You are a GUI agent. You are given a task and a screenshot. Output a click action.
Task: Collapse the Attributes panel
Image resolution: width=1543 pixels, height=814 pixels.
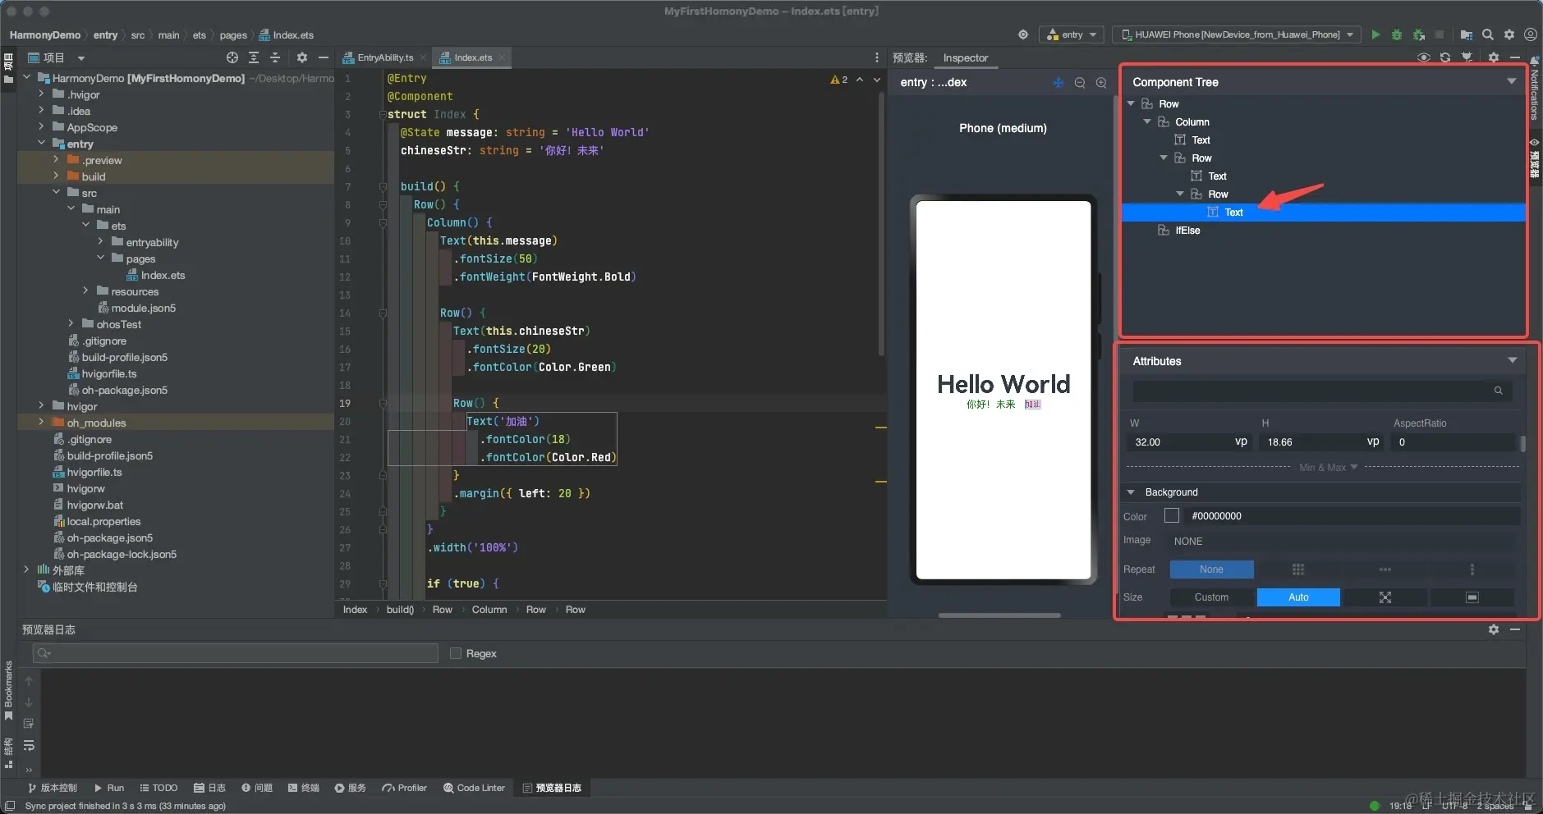coord(1513,360)
